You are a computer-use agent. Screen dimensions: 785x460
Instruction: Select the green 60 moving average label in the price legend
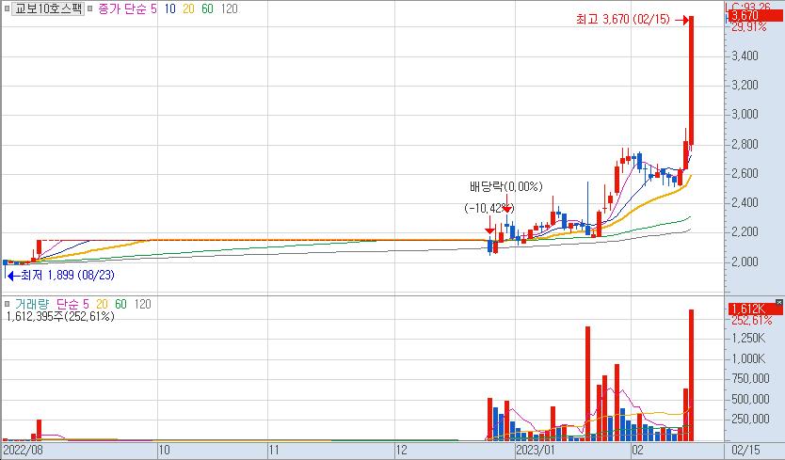click(x=207, y=8)
